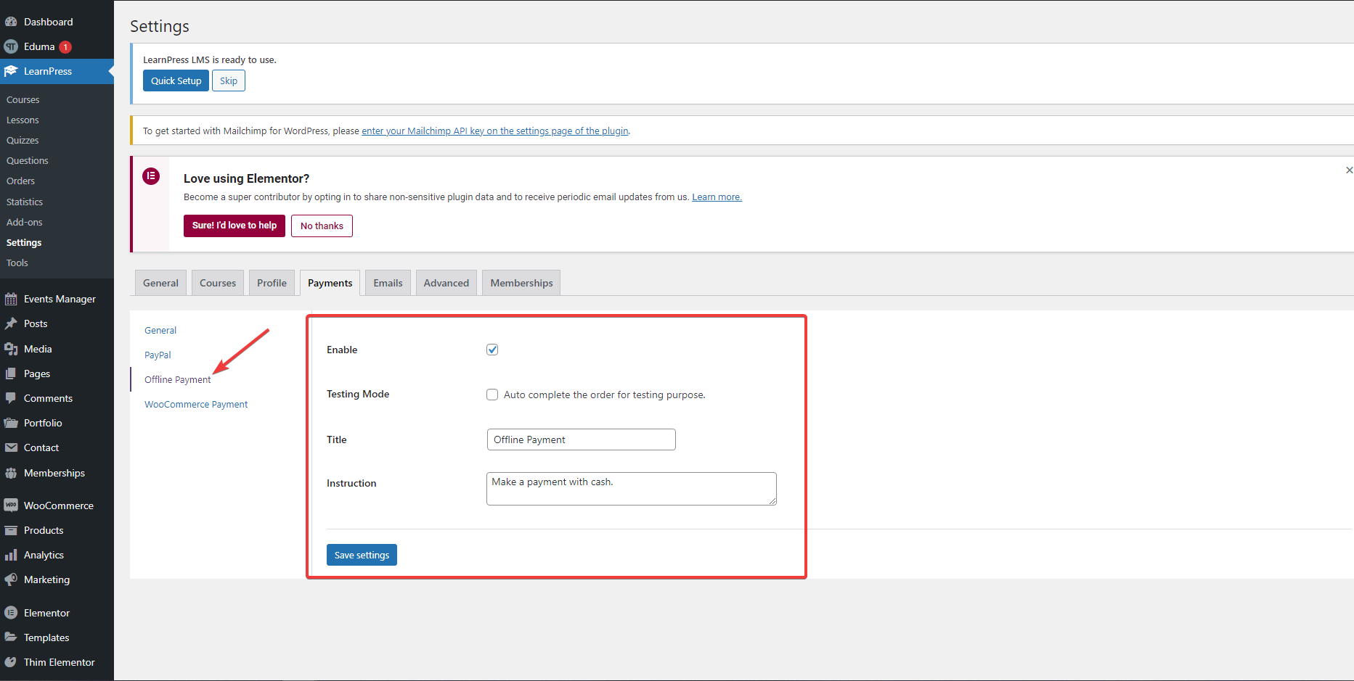
Task: Open the WooCommerce Payment section
Action: click(x=196, y=404)
